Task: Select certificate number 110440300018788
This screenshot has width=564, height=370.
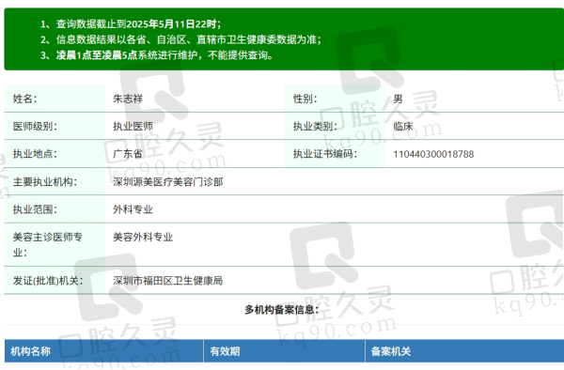Action: [433, 154]
